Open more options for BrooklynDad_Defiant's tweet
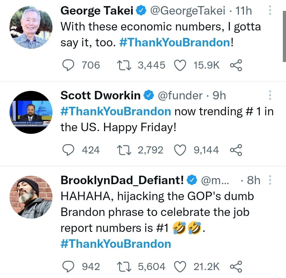286x278 pixels. (x=270, y=180)
